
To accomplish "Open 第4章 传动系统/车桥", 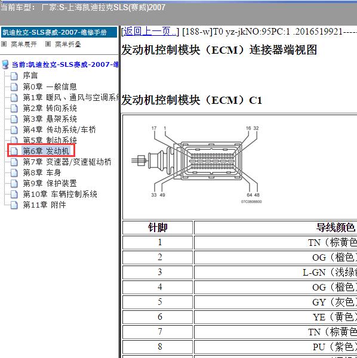I will pos(59,129).
